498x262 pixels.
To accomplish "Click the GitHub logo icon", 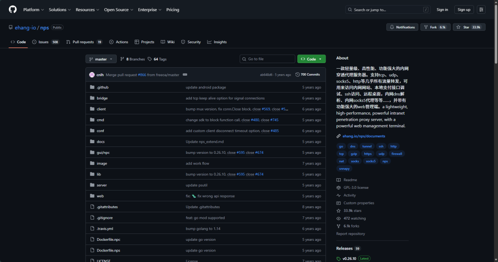I will coord(12,10).
